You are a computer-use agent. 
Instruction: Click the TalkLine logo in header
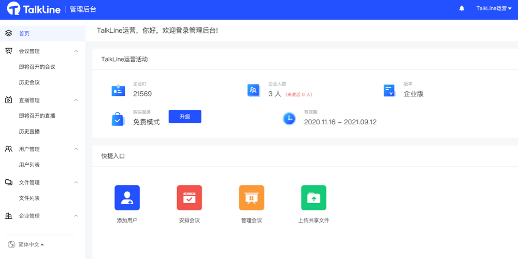click(34, 9)
